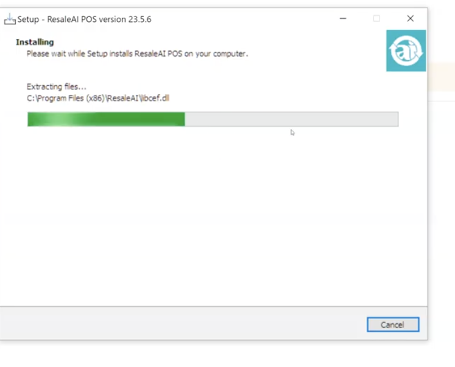Screen dimensions: 455x367
Task: Minimize the Setup window
Action: coord(343,18)
